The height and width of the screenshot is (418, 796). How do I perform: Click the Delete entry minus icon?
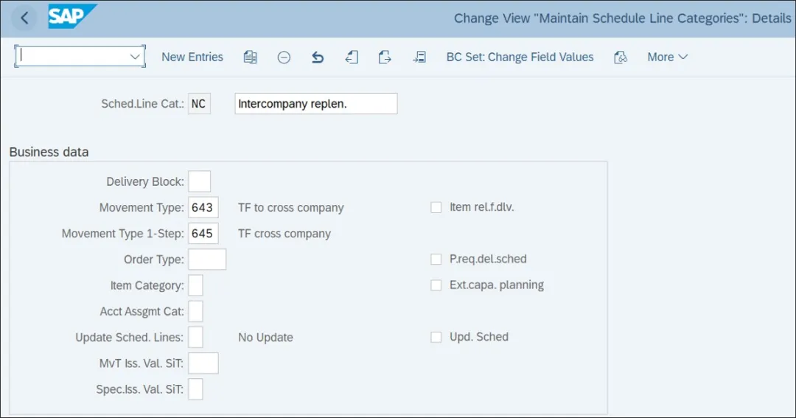284,57
